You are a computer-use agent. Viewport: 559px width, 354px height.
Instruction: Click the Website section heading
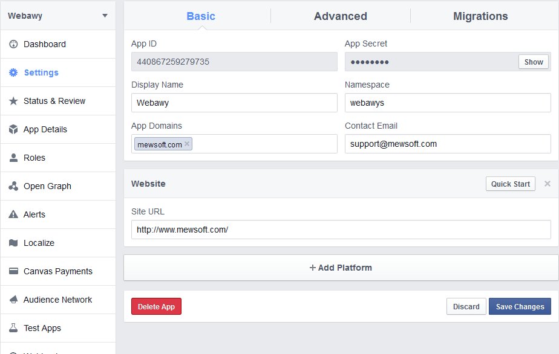[x=148, y=184]
